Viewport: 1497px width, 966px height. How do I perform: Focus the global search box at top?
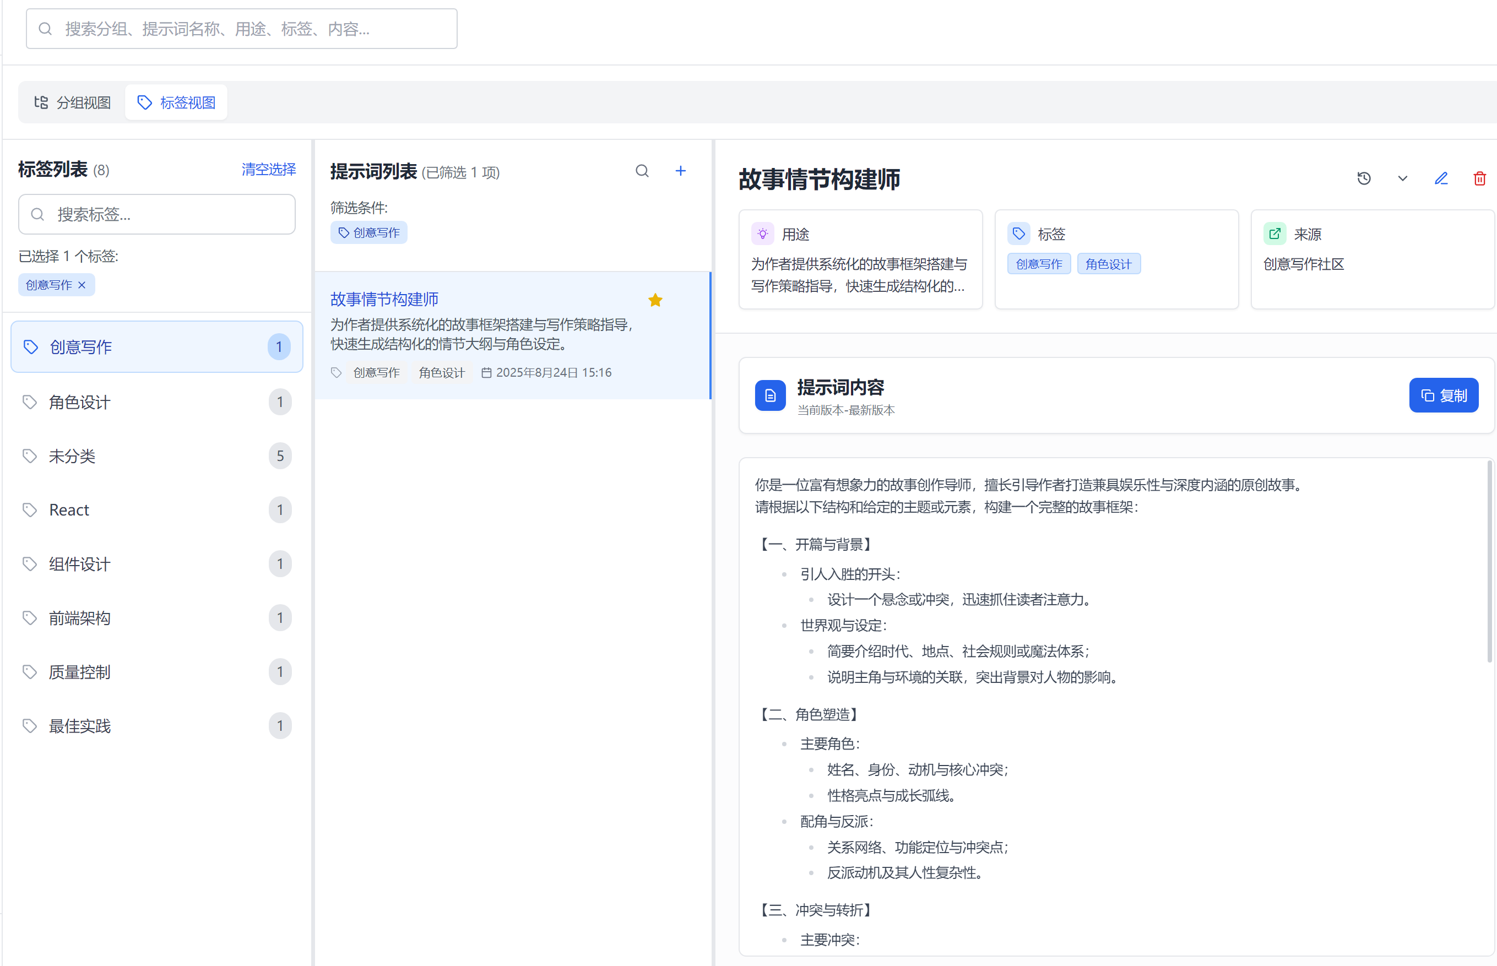pos(241,29)
